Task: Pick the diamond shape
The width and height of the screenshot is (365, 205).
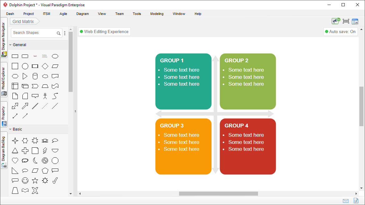Action: [x=45, y=66]
